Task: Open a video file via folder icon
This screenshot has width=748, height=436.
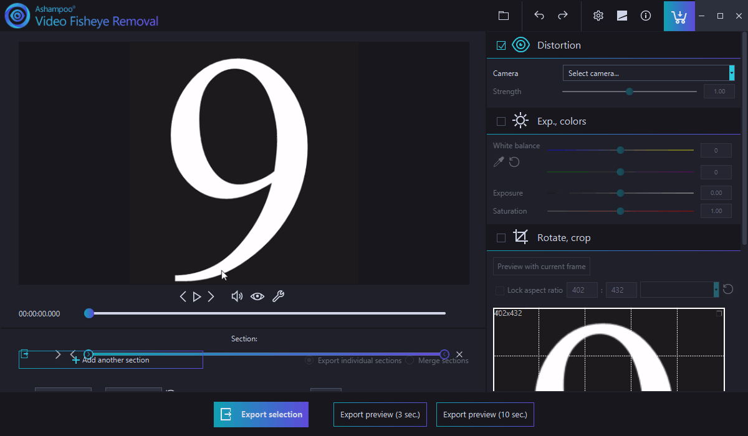Action: pyautogui.click(x=504, y=16)
